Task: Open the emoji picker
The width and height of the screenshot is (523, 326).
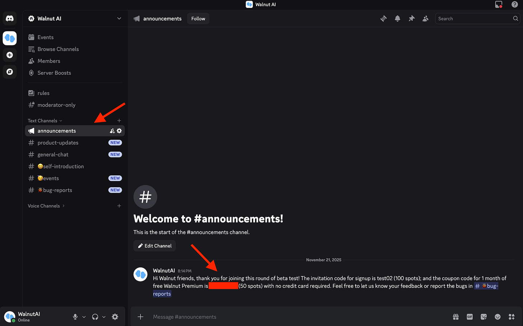Action: [497, 317]
